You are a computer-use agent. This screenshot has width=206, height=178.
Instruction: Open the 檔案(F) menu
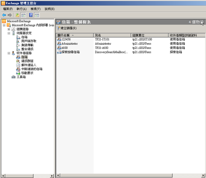pos(8,9)
